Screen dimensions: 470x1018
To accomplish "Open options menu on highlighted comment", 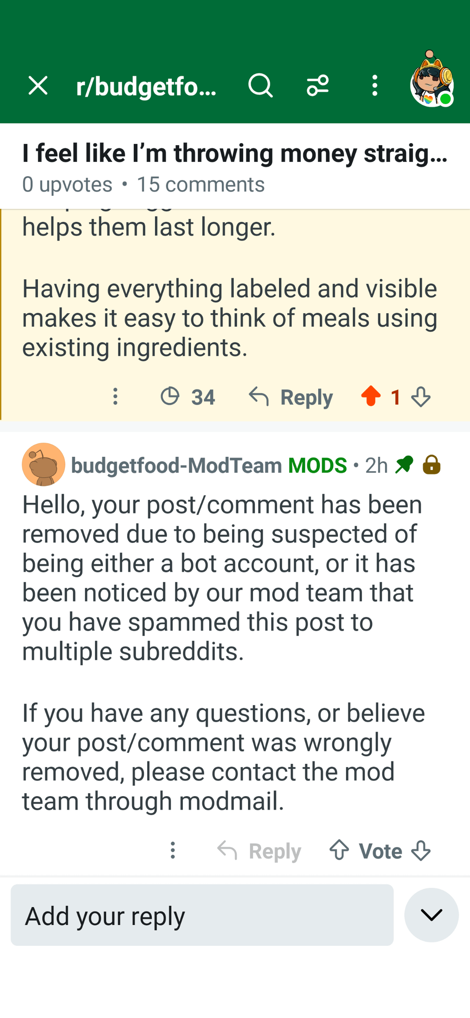I will click(x=115, y=396).
